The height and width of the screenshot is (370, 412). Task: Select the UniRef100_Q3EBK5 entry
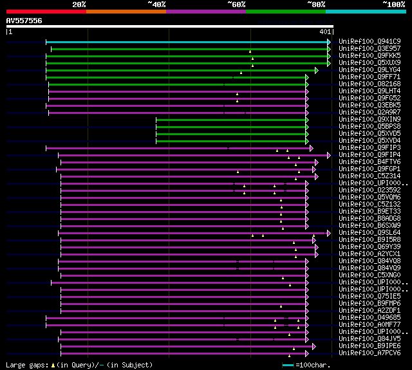point(370,106)
